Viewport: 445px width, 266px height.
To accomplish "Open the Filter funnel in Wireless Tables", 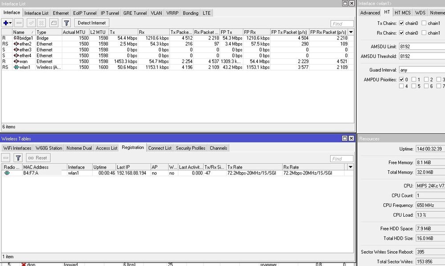I will (x=18, y=158).
